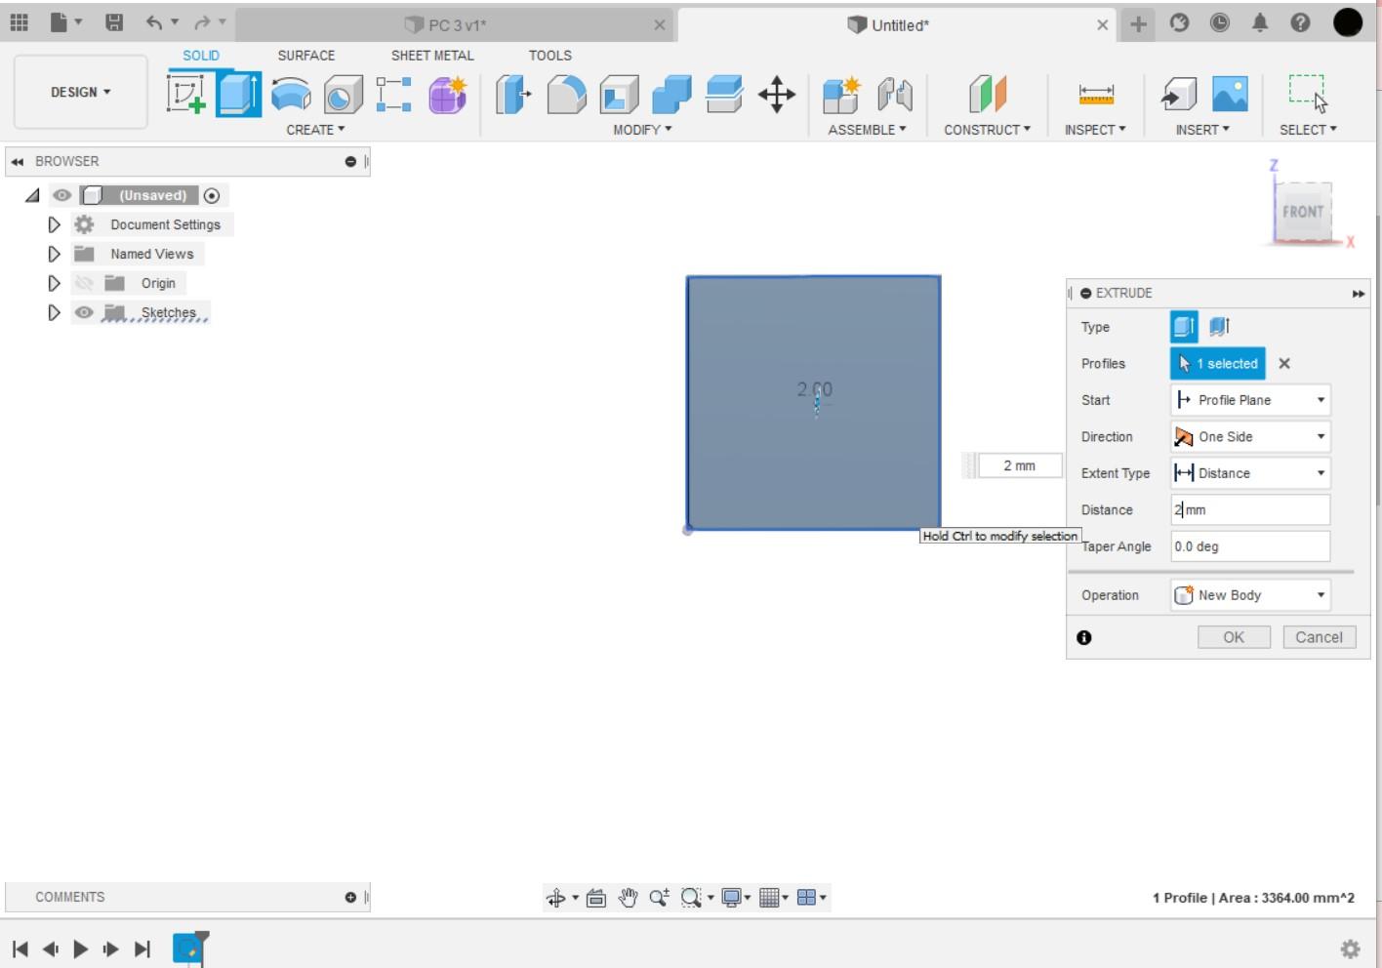Click the Insert Derive icon
Screen dimensions: 1382x968
[1178, 95]
